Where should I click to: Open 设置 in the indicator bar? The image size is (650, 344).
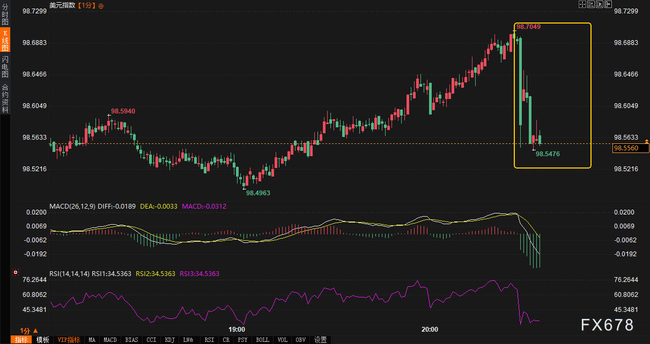(320, 340)
